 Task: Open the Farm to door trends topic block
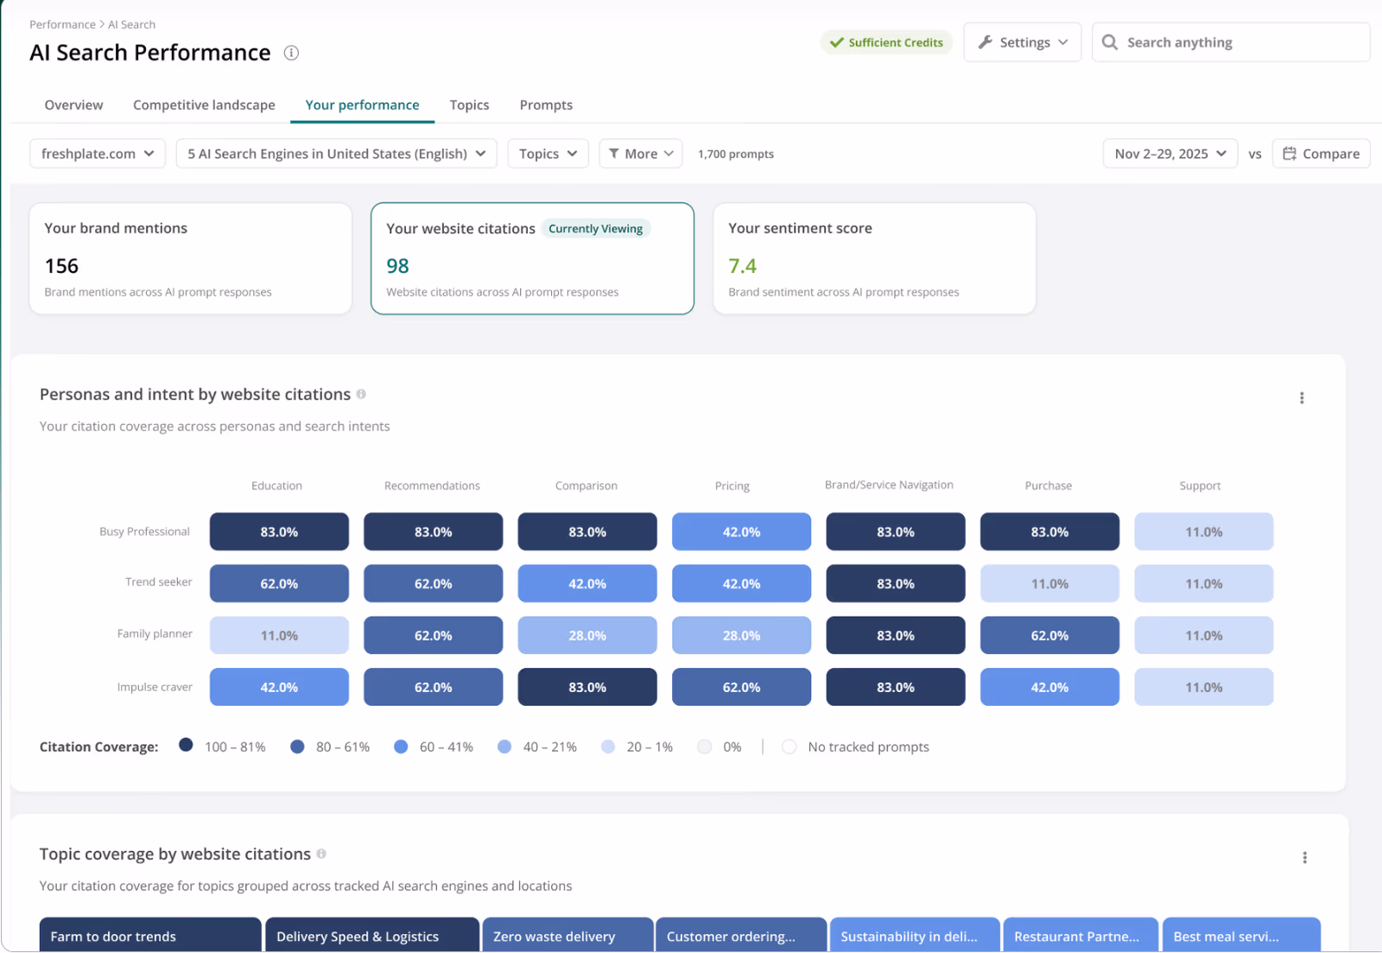point(150,935)
